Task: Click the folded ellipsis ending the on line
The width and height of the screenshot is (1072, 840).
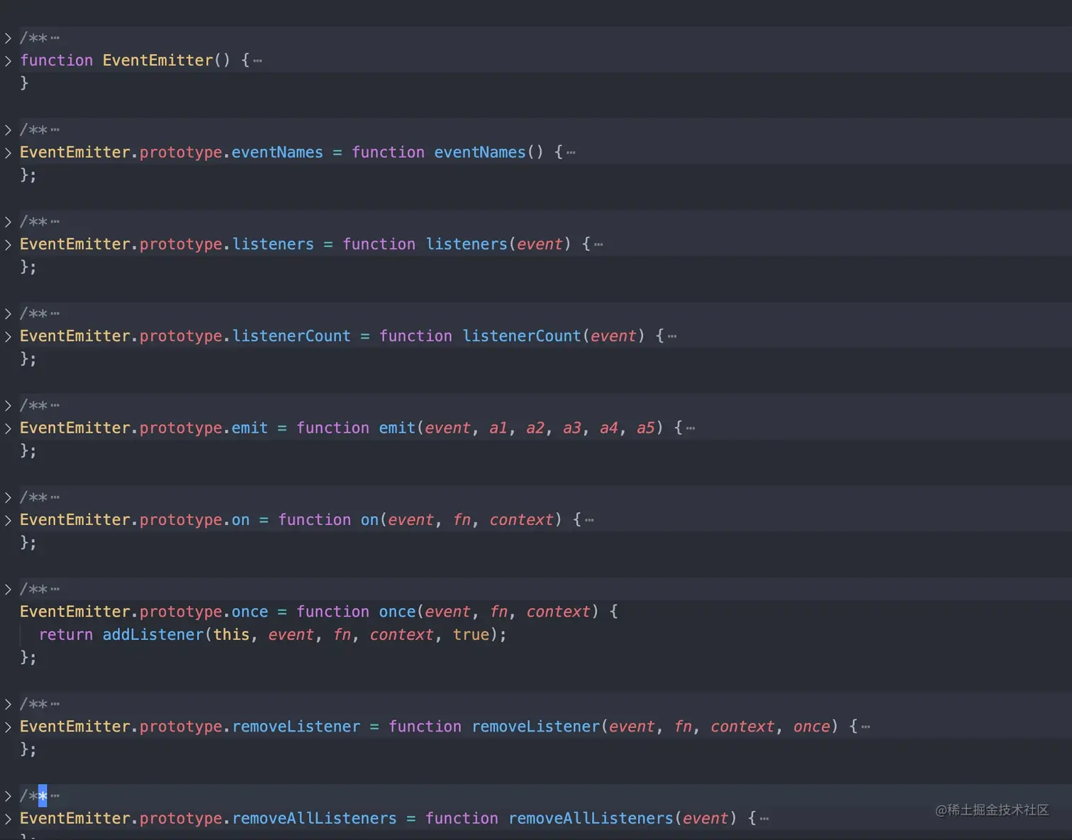Action: (589, 520)
